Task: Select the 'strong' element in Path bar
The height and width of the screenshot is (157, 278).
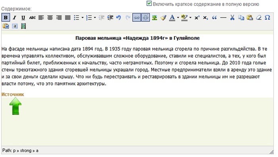Action: click(x=26, y=151)
